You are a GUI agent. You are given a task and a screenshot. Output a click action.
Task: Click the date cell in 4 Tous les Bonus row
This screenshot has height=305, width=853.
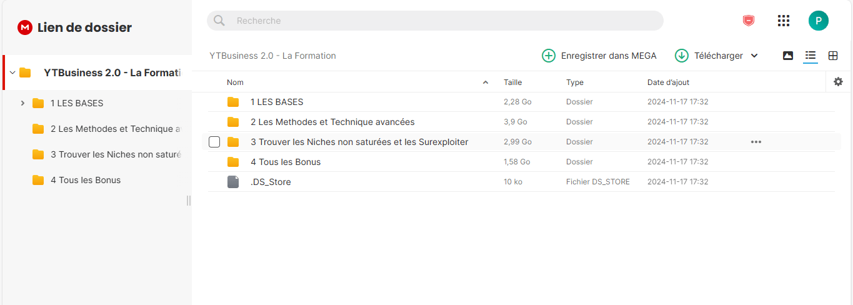tap(678, 162)
